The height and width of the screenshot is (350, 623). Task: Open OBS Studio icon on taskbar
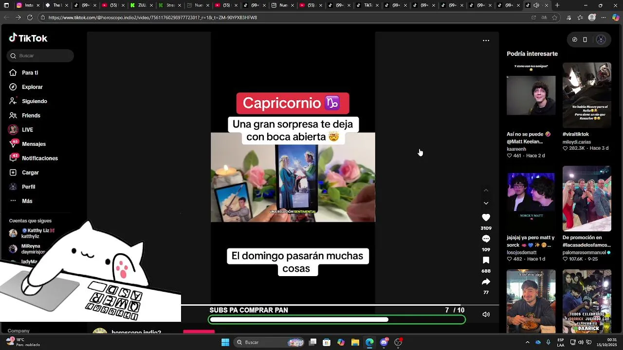[x=398, y=342]
